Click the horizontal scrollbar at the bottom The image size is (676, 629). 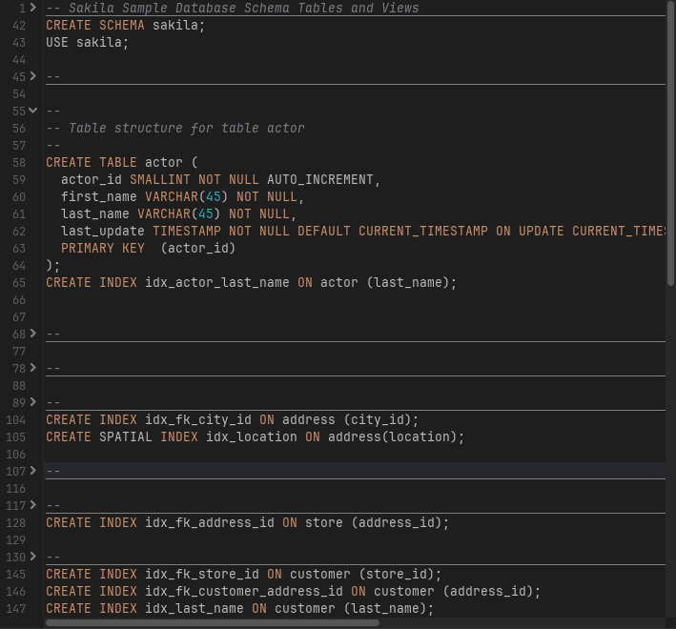212,623
